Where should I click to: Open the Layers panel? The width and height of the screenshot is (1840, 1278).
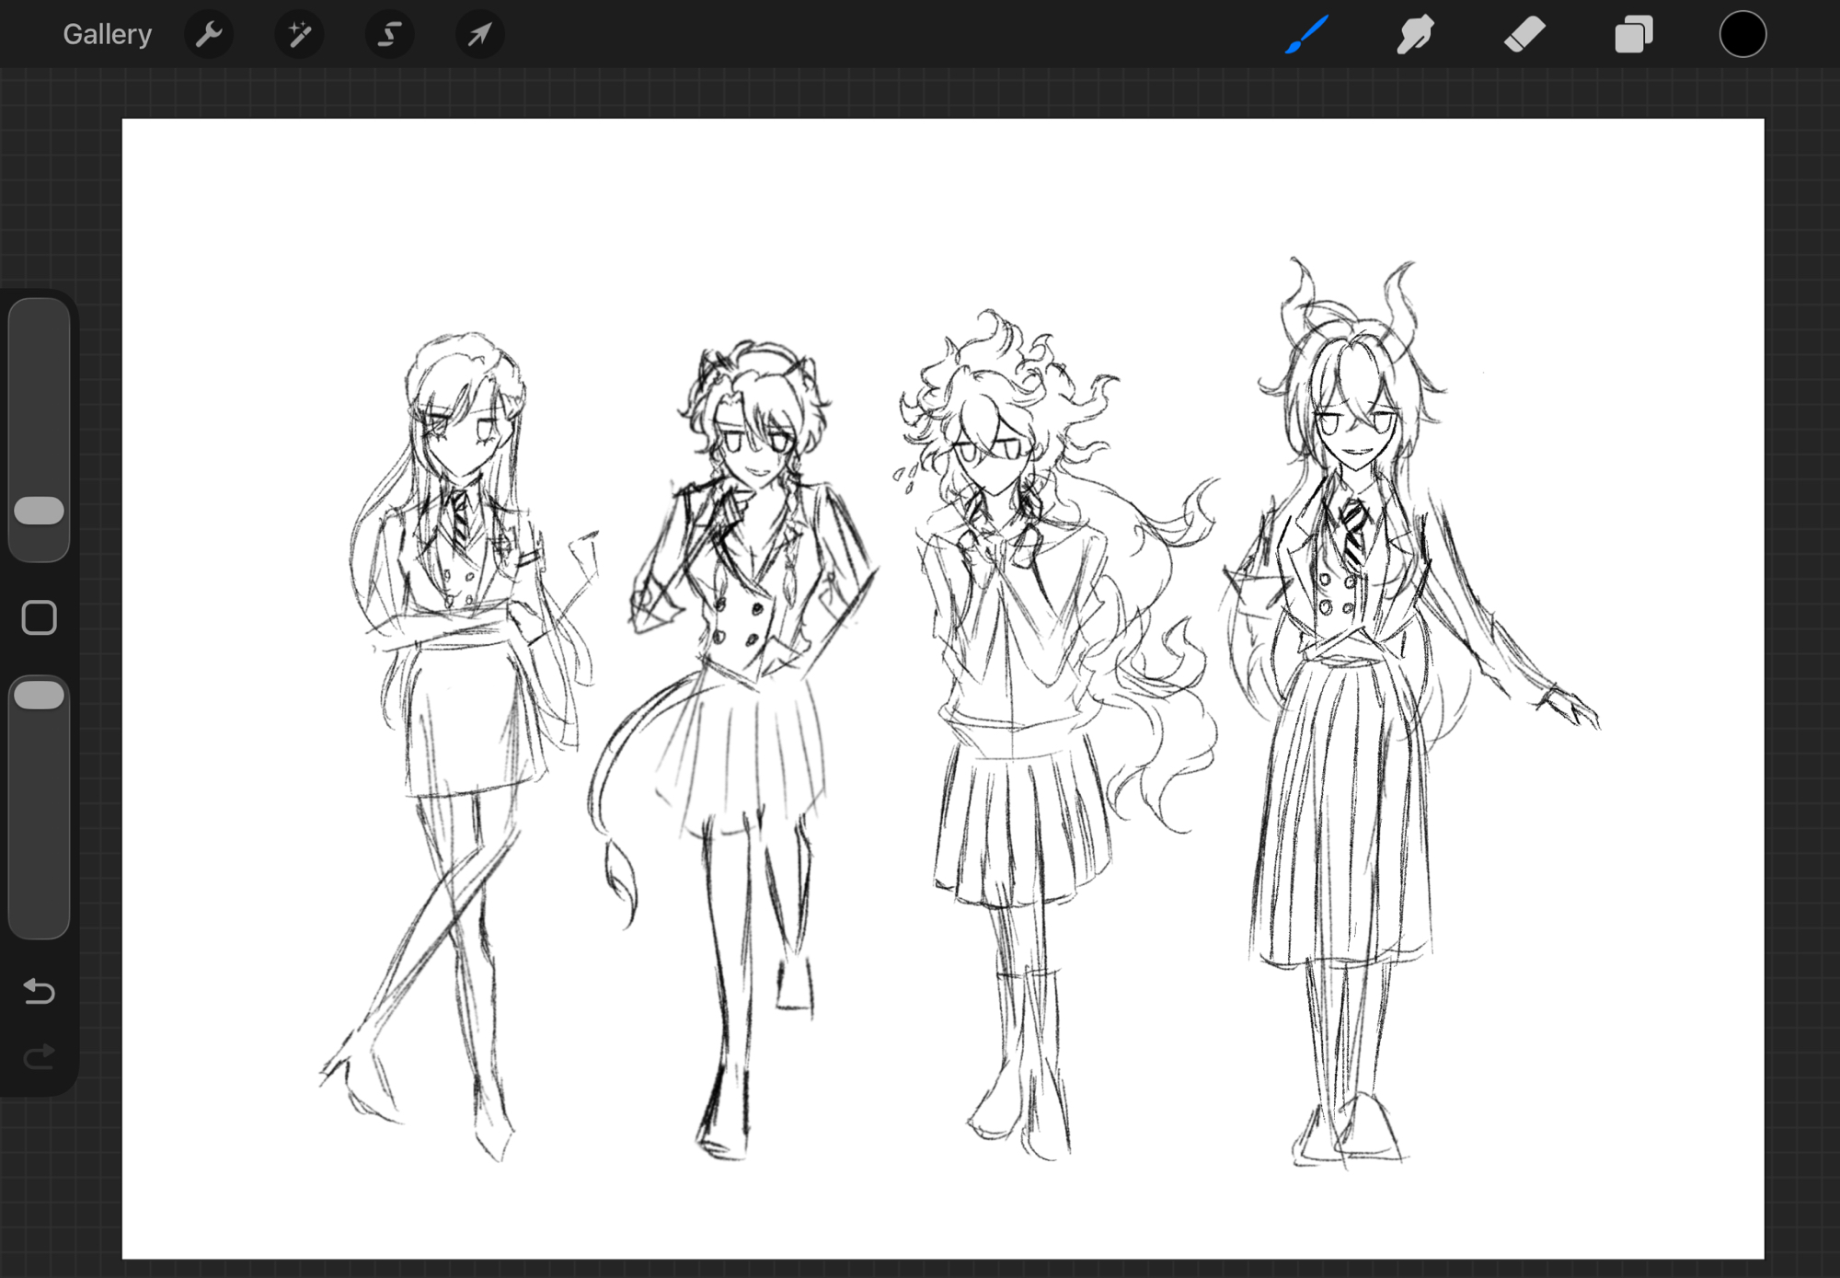[x=1634, y=35]
